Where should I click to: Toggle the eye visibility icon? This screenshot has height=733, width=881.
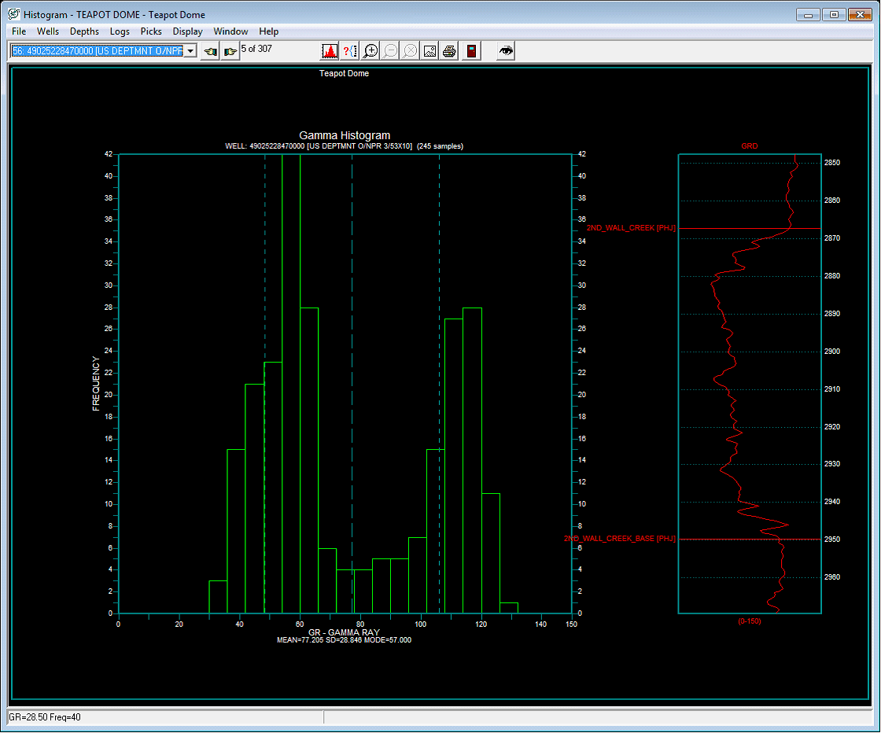point(507,51)
